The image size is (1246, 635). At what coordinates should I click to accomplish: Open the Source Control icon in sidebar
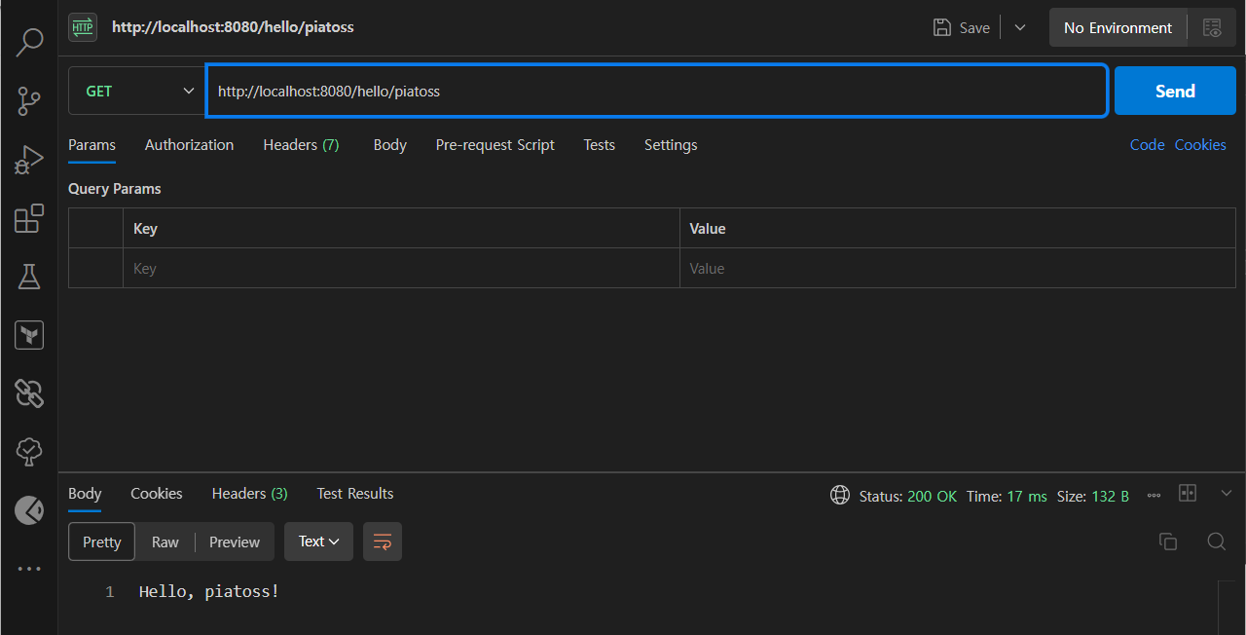[29, 100]
